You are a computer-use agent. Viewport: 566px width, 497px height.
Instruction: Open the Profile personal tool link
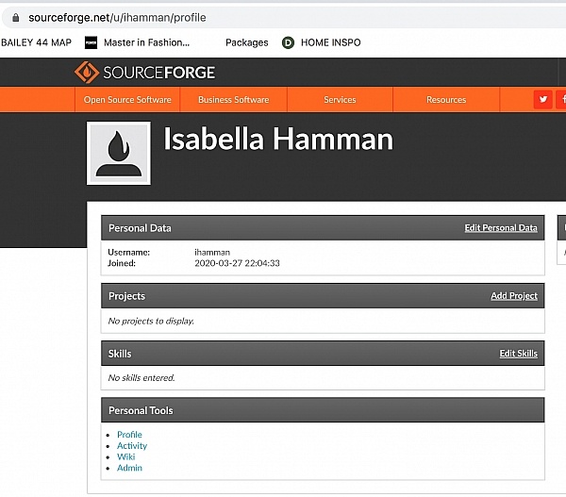point(129,434)
